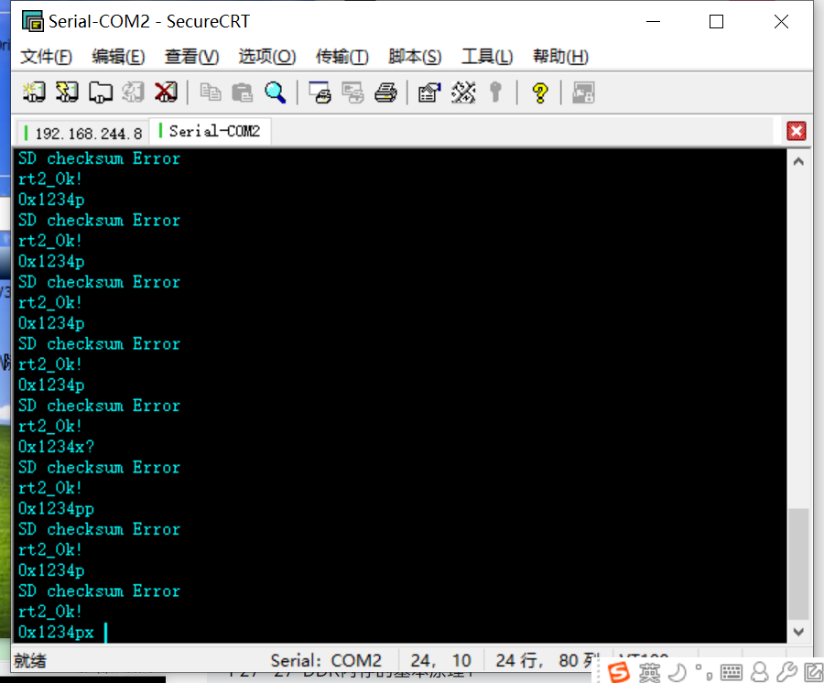Click the Connect in Tab toolbar icon

(100, 92)
